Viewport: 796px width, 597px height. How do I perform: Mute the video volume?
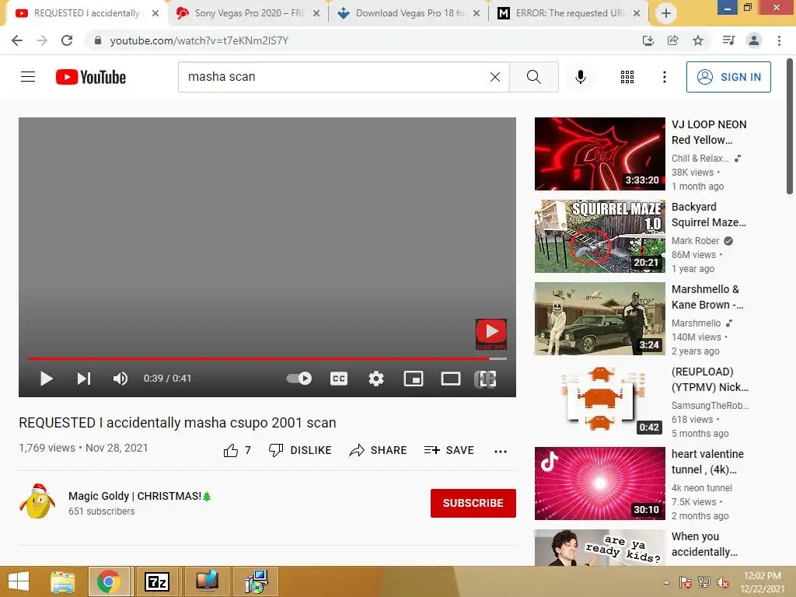pyautogui.click(x=120, y=379)
